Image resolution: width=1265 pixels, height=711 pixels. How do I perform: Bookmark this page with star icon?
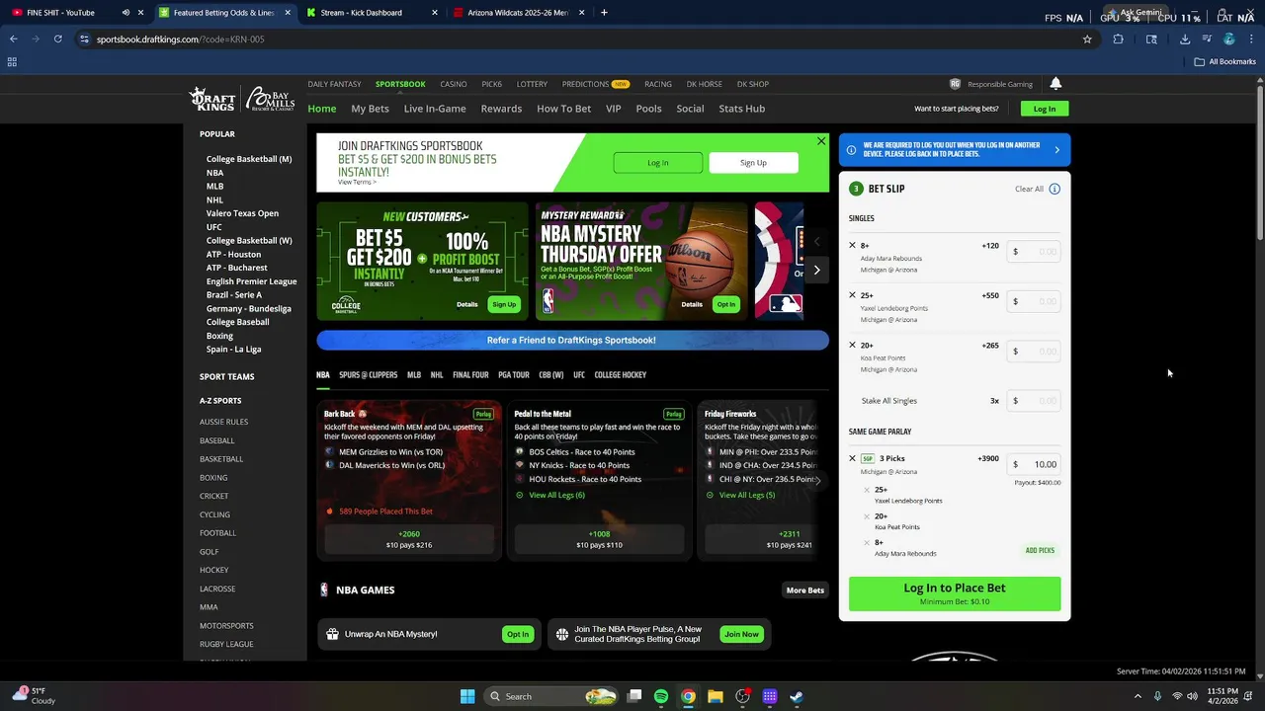pyautogui.click(x=1087, y=39)
